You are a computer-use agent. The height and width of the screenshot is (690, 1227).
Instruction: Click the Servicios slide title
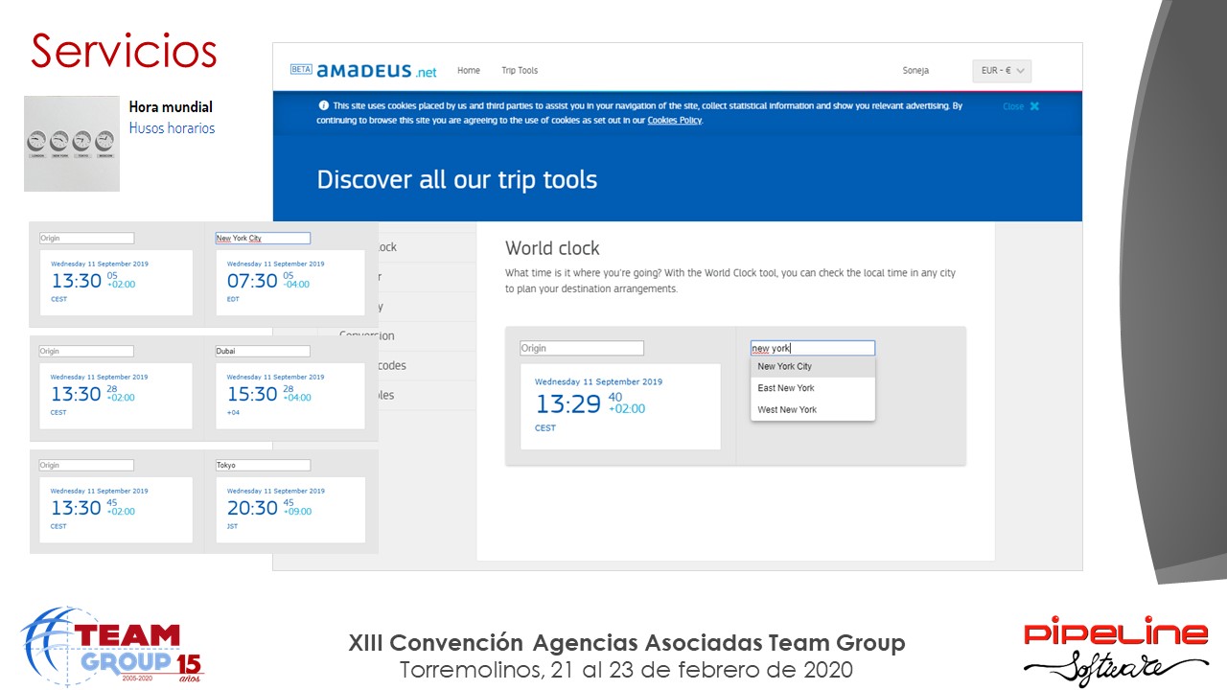click(124, 51)
